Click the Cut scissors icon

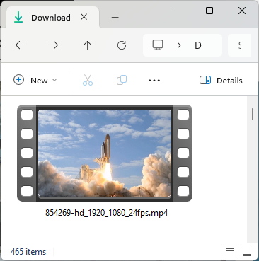click(x=88, y=80)
